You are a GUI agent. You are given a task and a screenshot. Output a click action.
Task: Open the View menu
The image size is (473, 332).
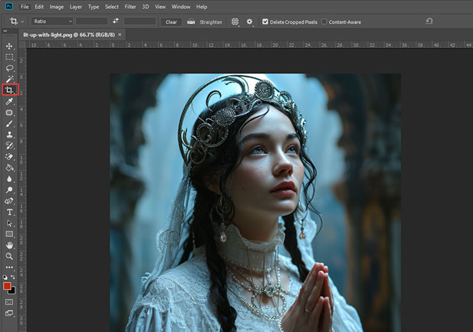coord(160,7)
